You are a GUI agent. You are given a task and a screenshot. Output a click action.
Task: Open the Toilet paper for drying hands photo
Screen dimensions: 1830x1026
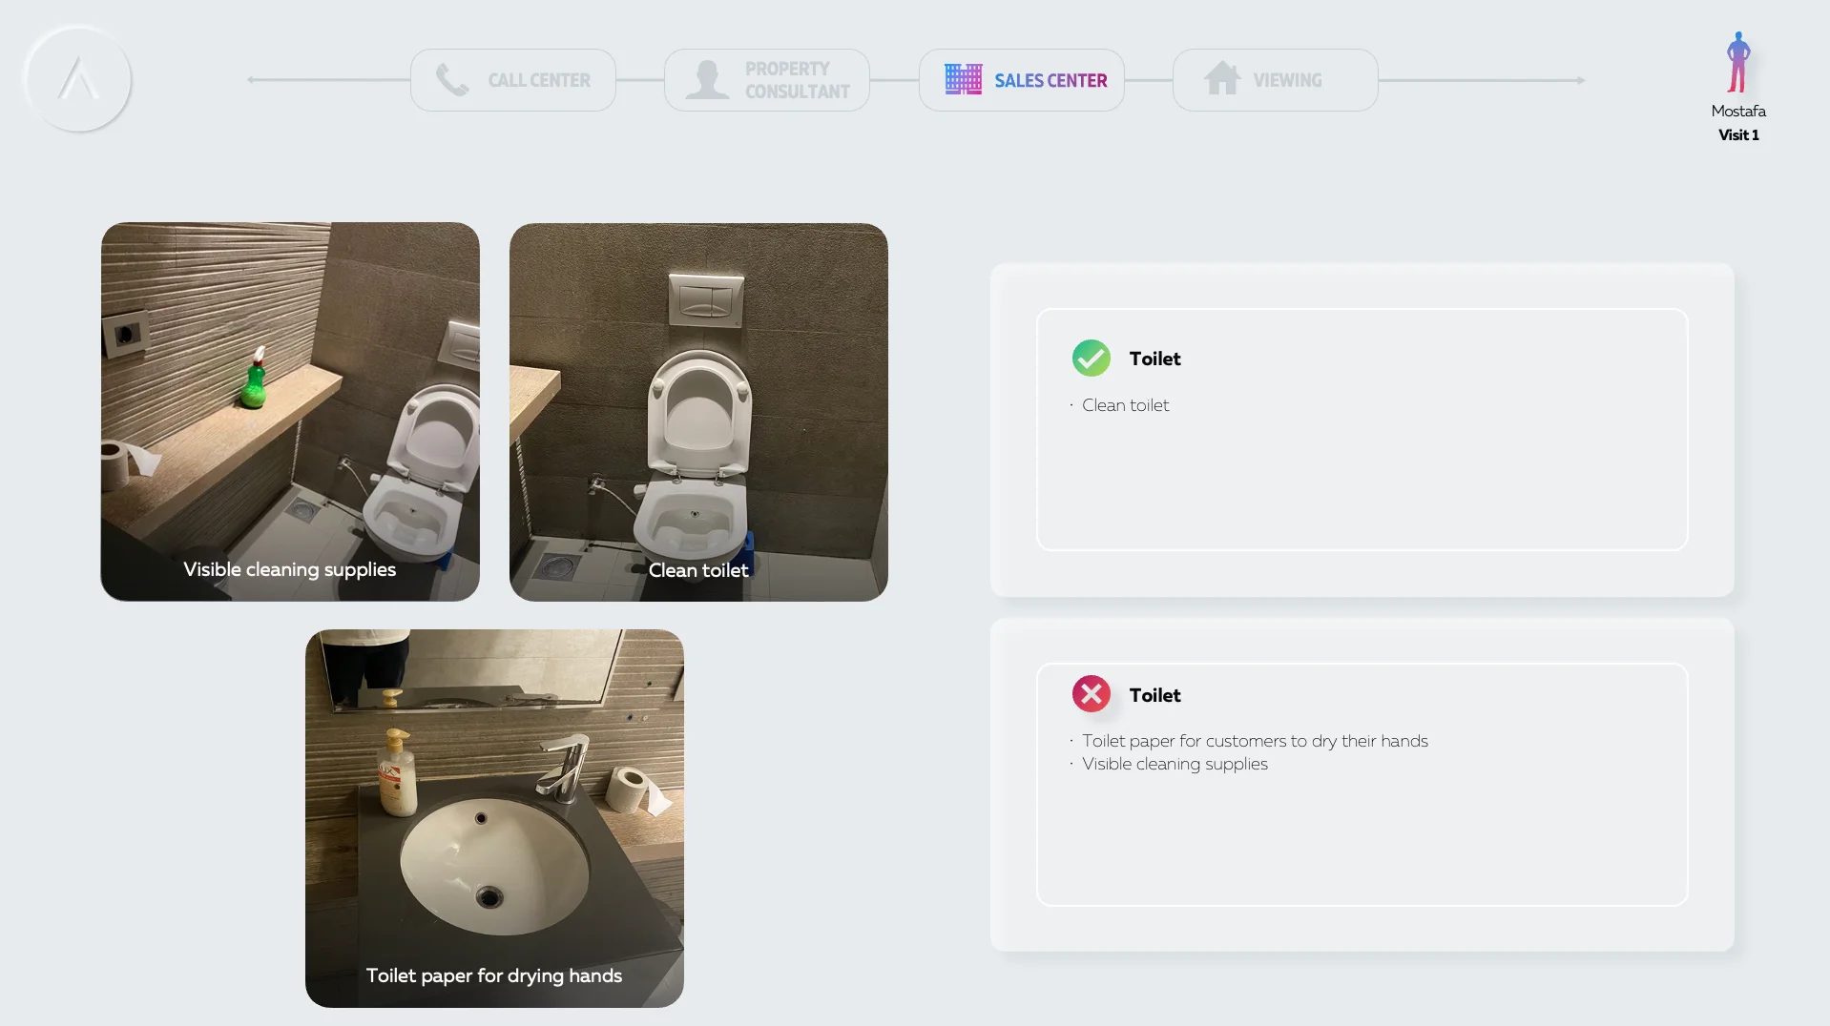[x=494, y=818]
